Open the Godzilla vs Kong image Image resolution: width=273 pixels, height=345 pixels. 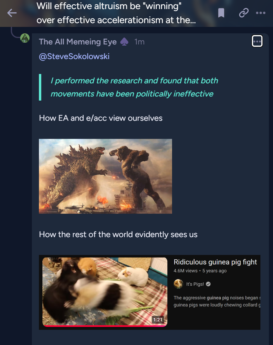coord(105,176)
